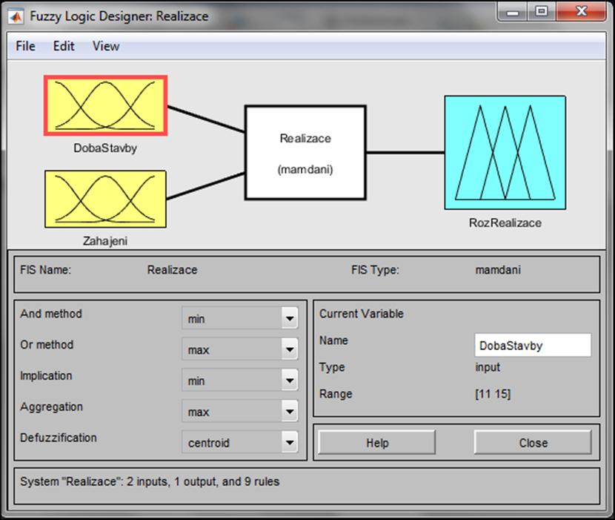Click the RozRealizace output label

tap(505, 223)
